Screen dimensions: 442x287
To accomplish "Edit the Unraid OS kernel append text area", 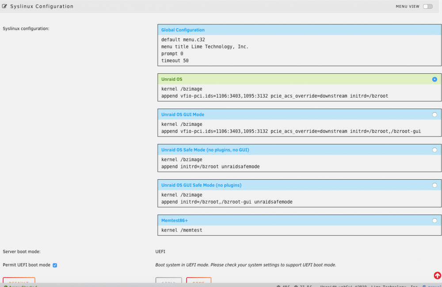I will [299, 92].
